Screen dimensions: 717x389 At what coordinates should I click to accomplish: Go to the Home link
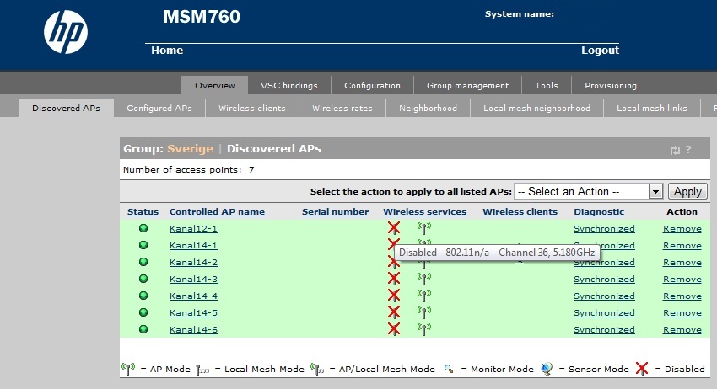point(167,51)
